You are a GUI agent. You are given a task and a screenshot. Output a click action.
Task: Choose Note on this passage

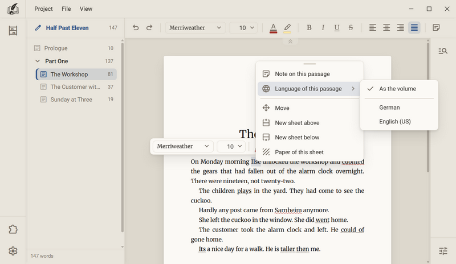310,74
